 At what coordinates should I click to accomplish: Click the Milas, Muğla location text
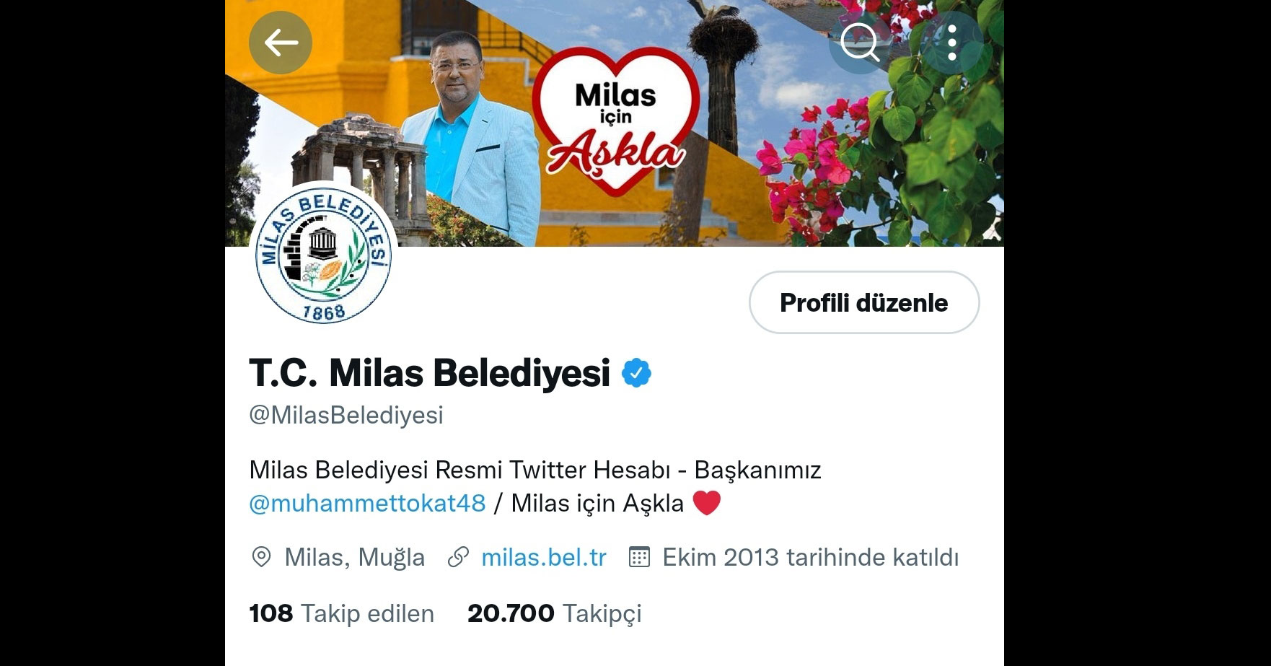355,557
